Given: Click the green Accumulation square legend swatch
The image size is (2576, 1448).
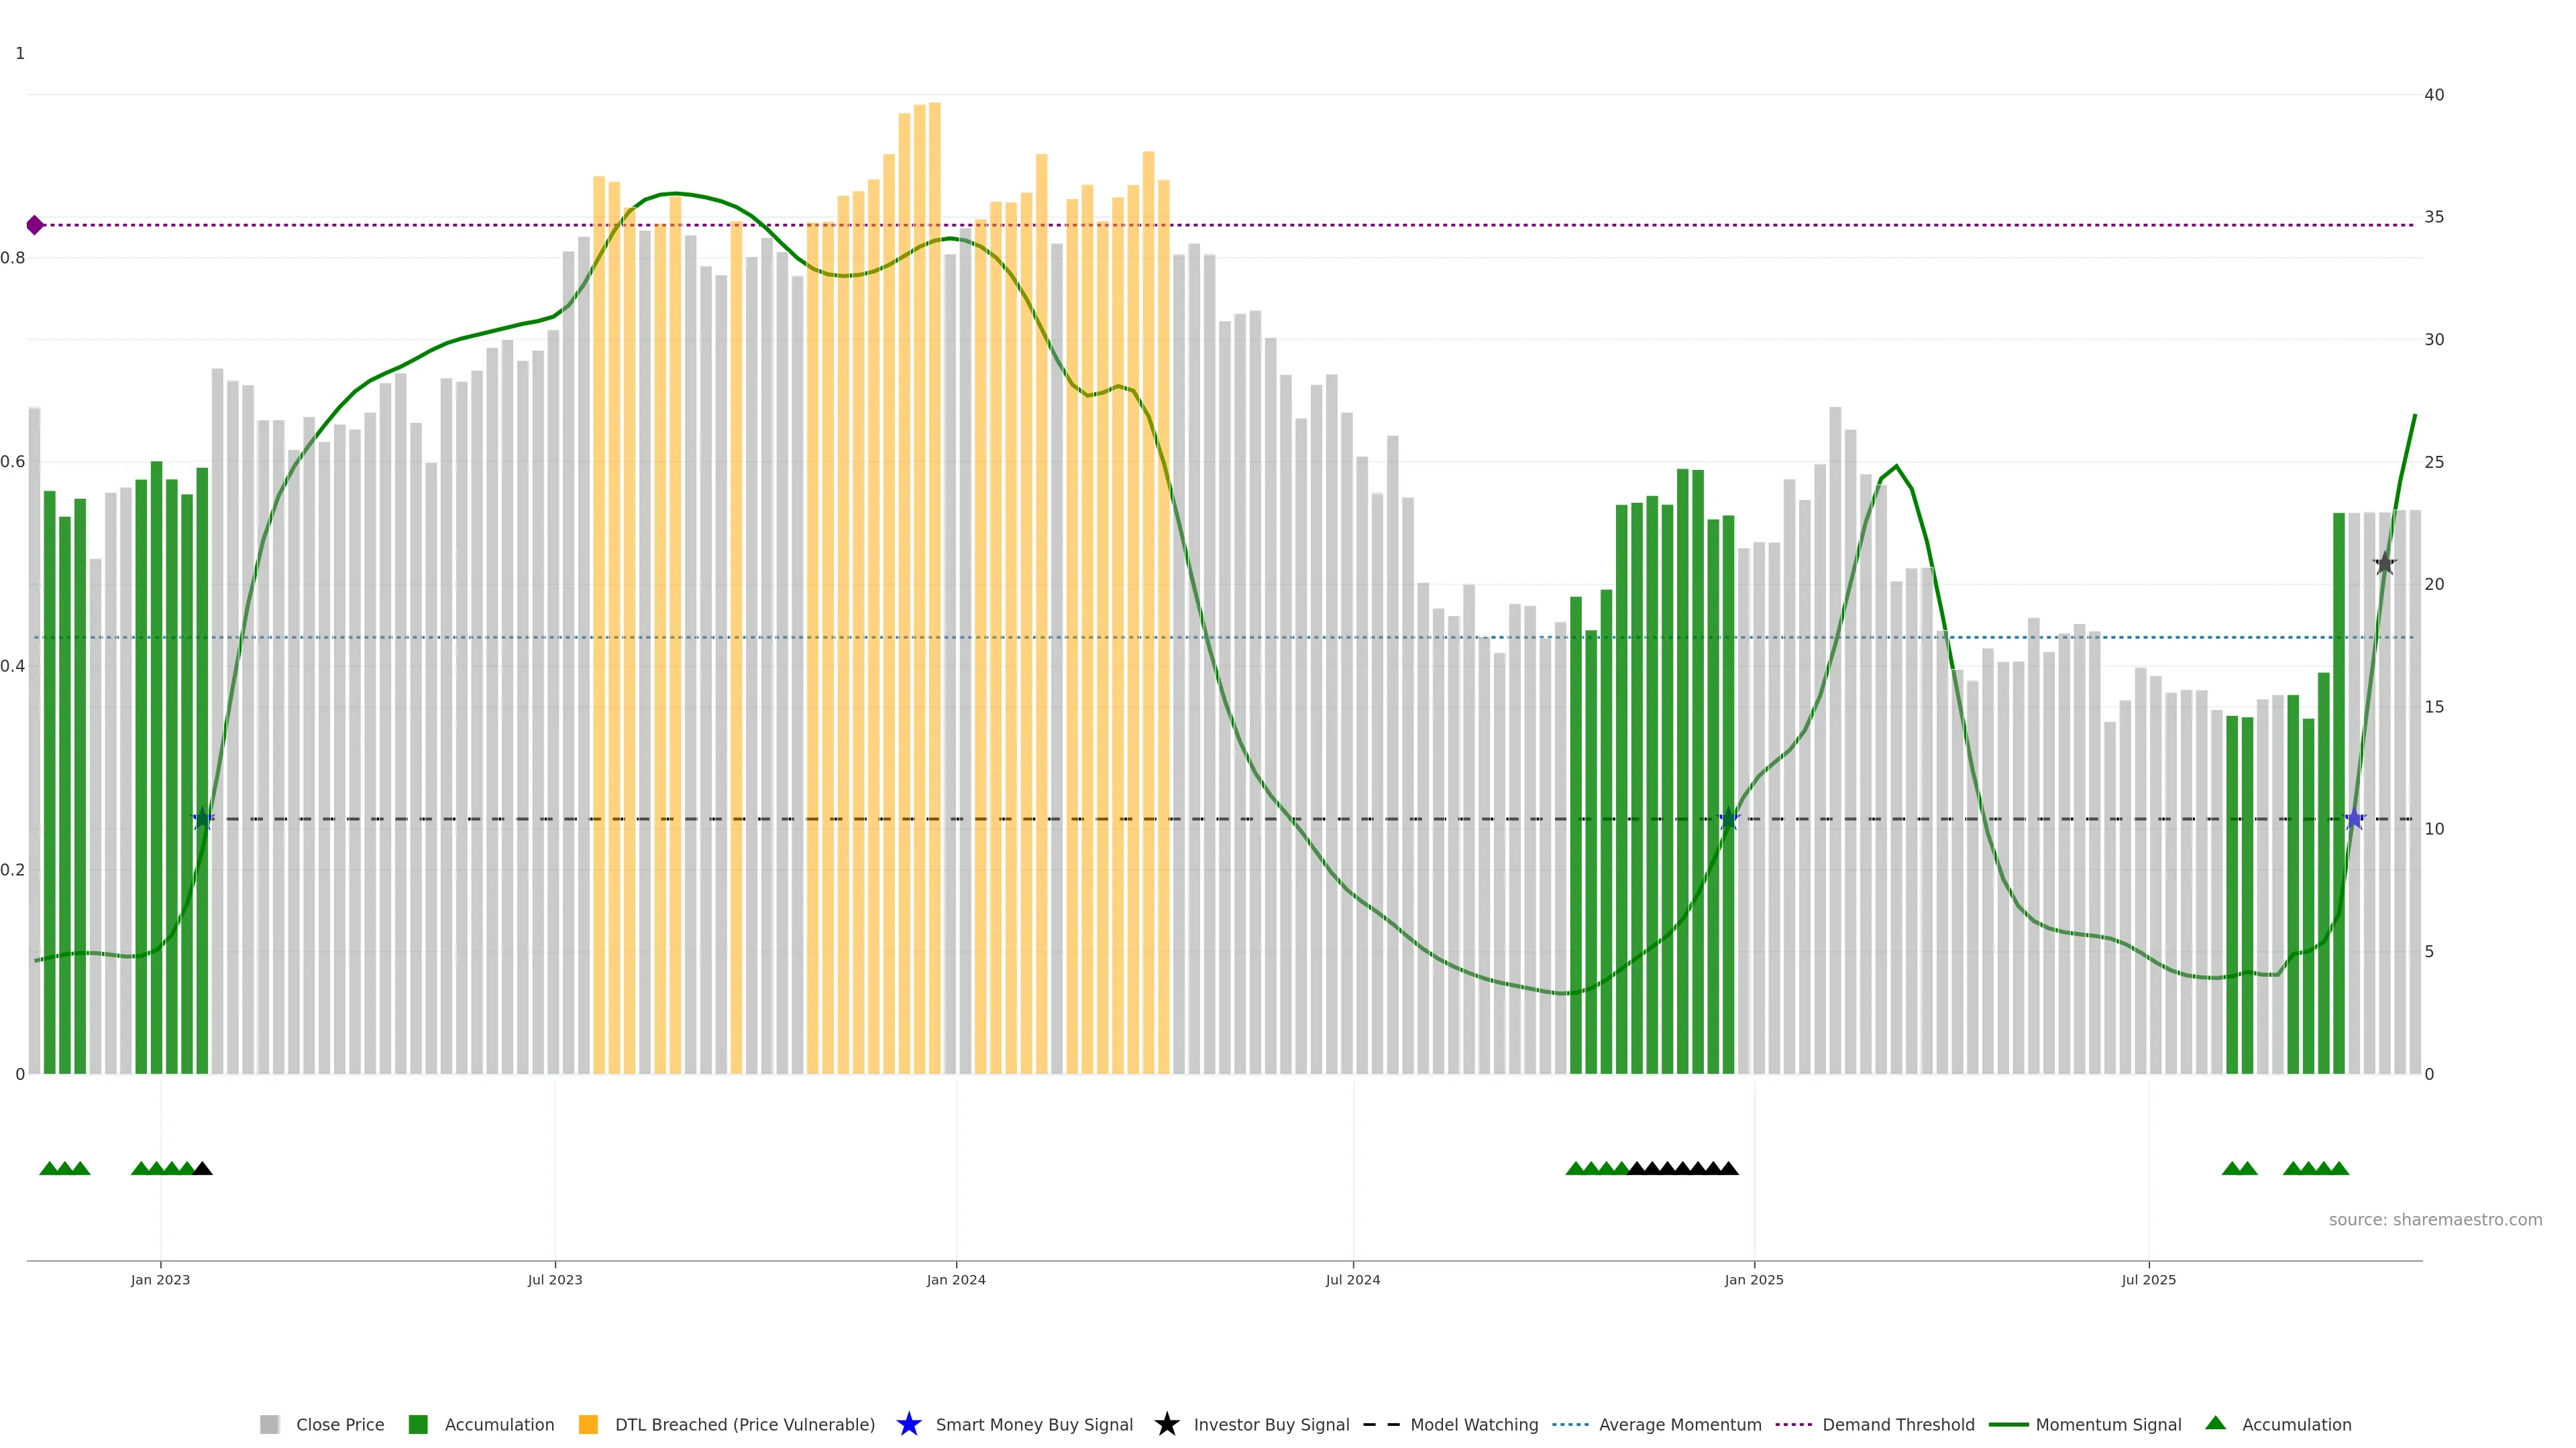Looking at the screenshot, I should click(x=418, y=1424).
